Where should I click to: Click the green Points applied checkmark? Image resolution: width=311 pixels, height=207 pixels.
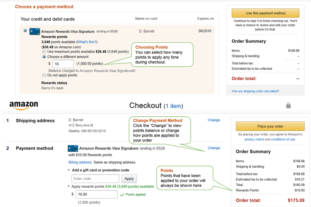[x=122, y=195]
